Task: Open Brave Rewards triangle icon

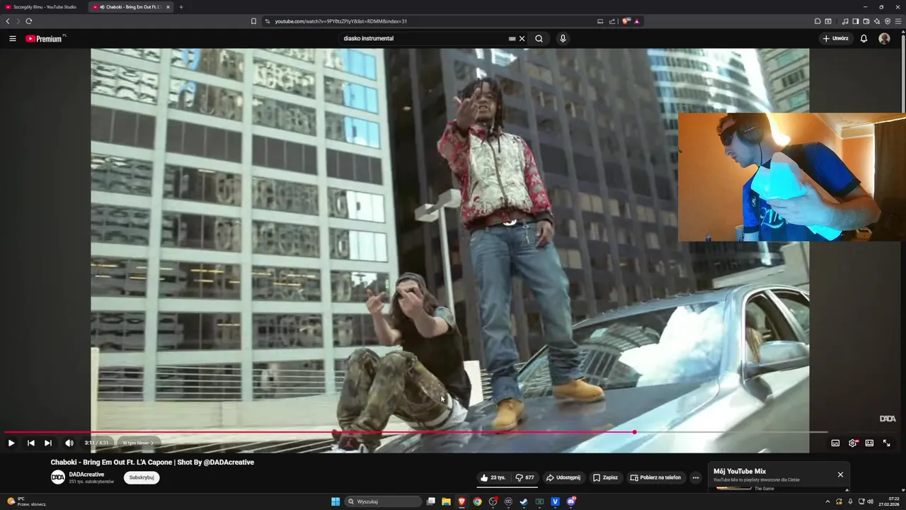Action: click(x=637, y=21)
